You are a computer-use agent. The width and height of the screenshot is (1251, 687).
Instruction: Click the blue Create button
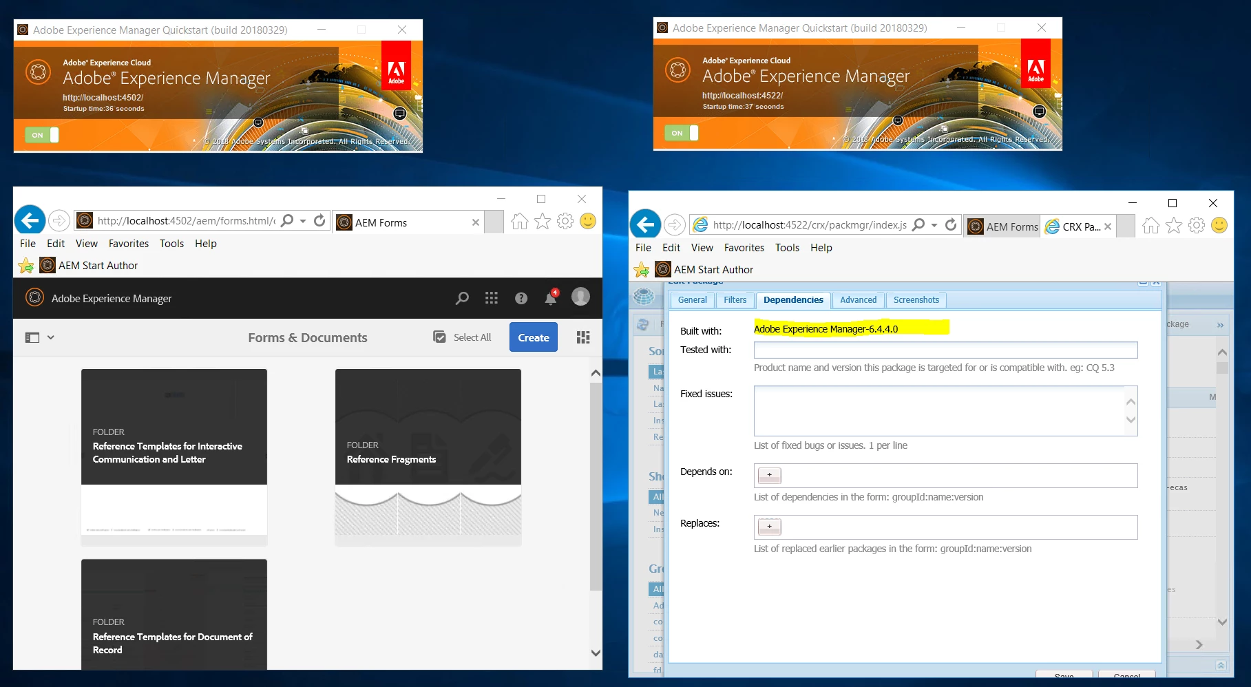coord(534,337)
